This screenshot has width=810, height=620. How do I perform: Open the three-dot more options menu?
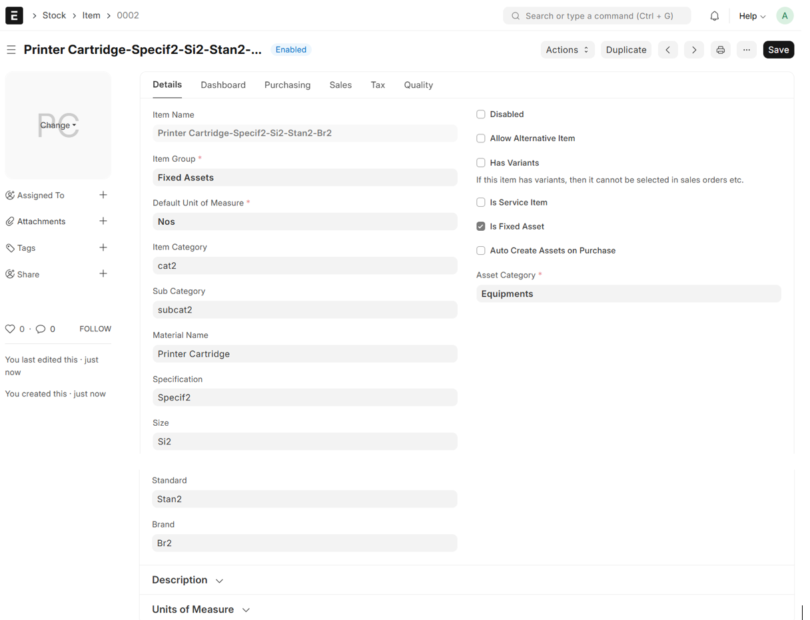click(x=746, y=50)
